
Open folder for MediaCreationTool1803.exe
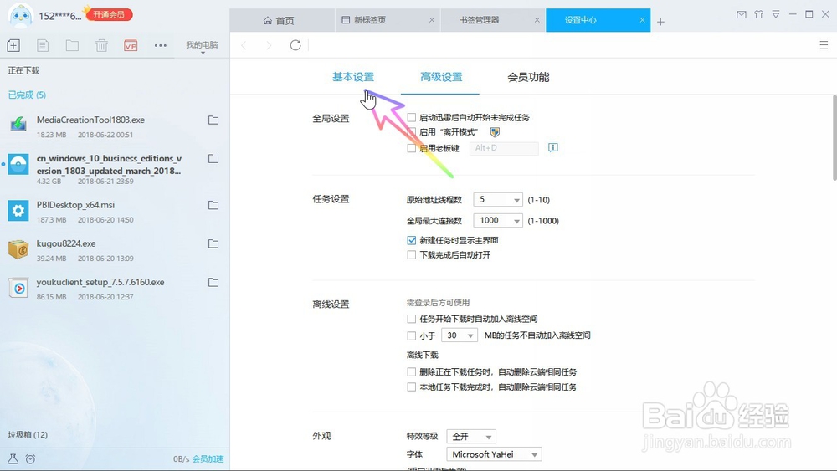point(213,120)
